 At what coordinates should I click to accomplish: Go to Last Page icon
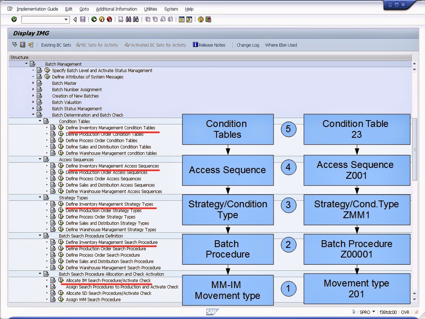170,20
